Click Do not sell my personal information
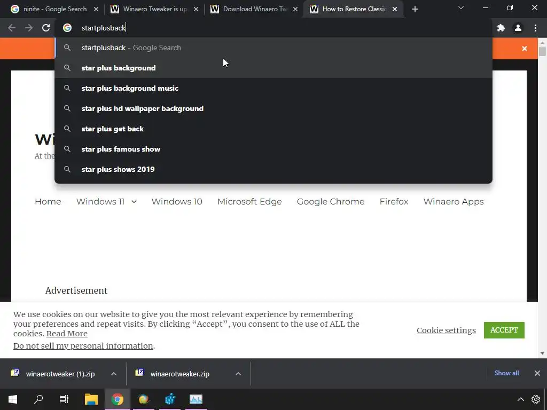547x410 pixels. (x=83, y=346)
